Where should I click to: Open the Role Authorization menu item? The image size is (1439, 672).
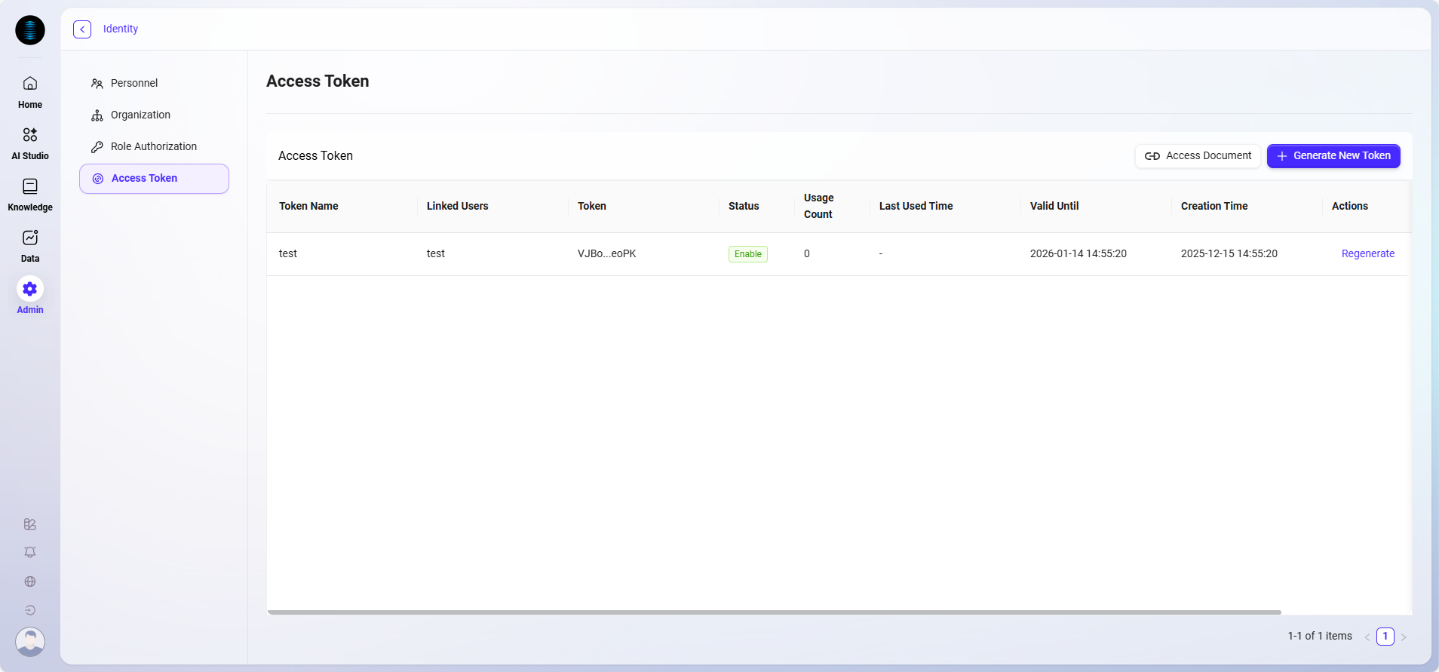153,146
